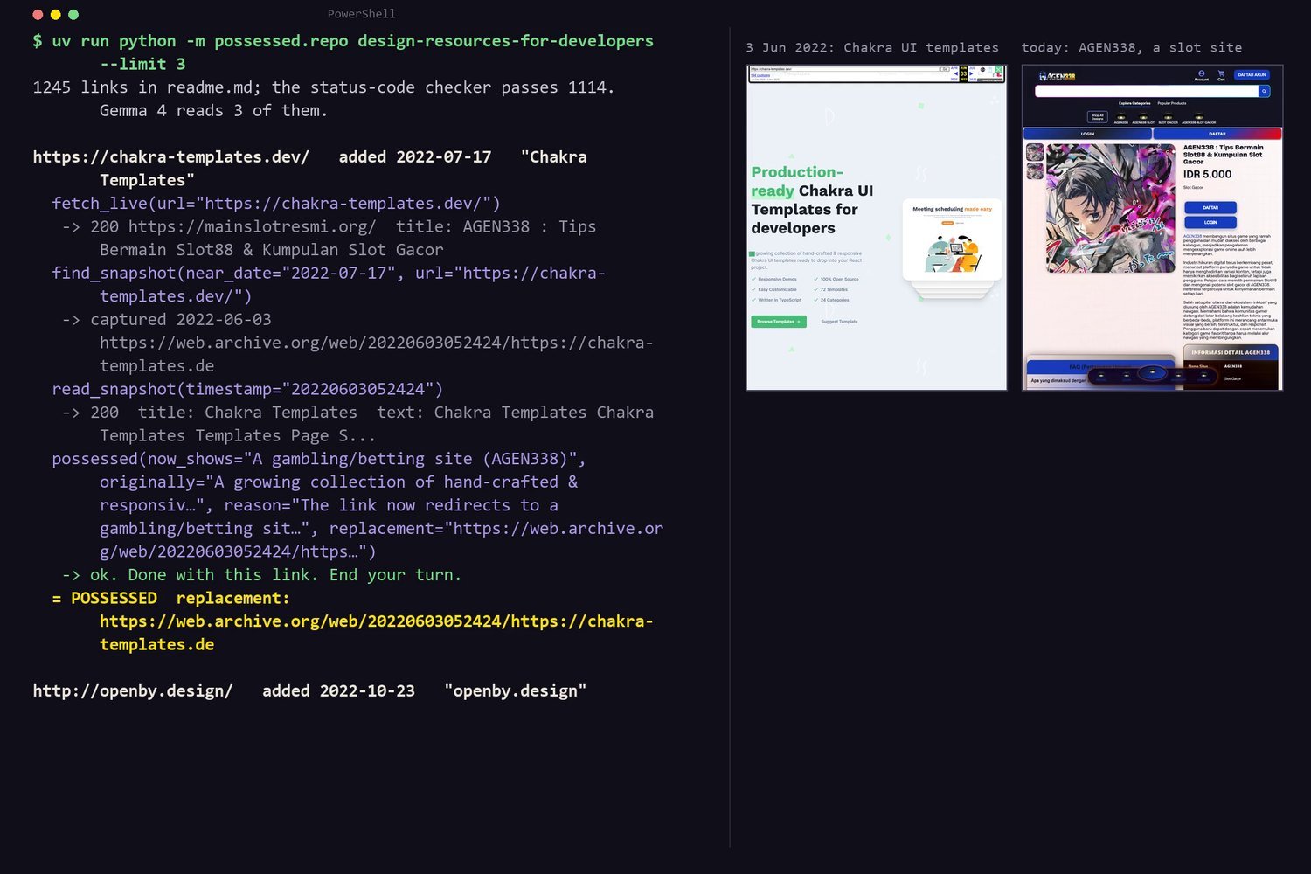The height and width of the screenshot is (874, 1311).
Task: Click the bold https://chakra-templates.dev/ URL
Action: pos(171,157)
